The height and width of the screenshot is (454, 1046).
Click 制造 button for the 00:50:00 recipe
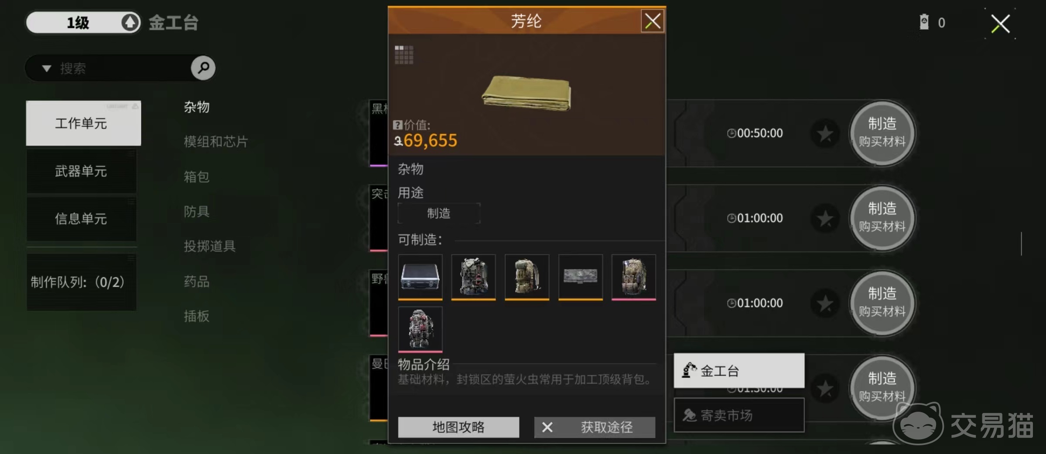pos(882,133)
